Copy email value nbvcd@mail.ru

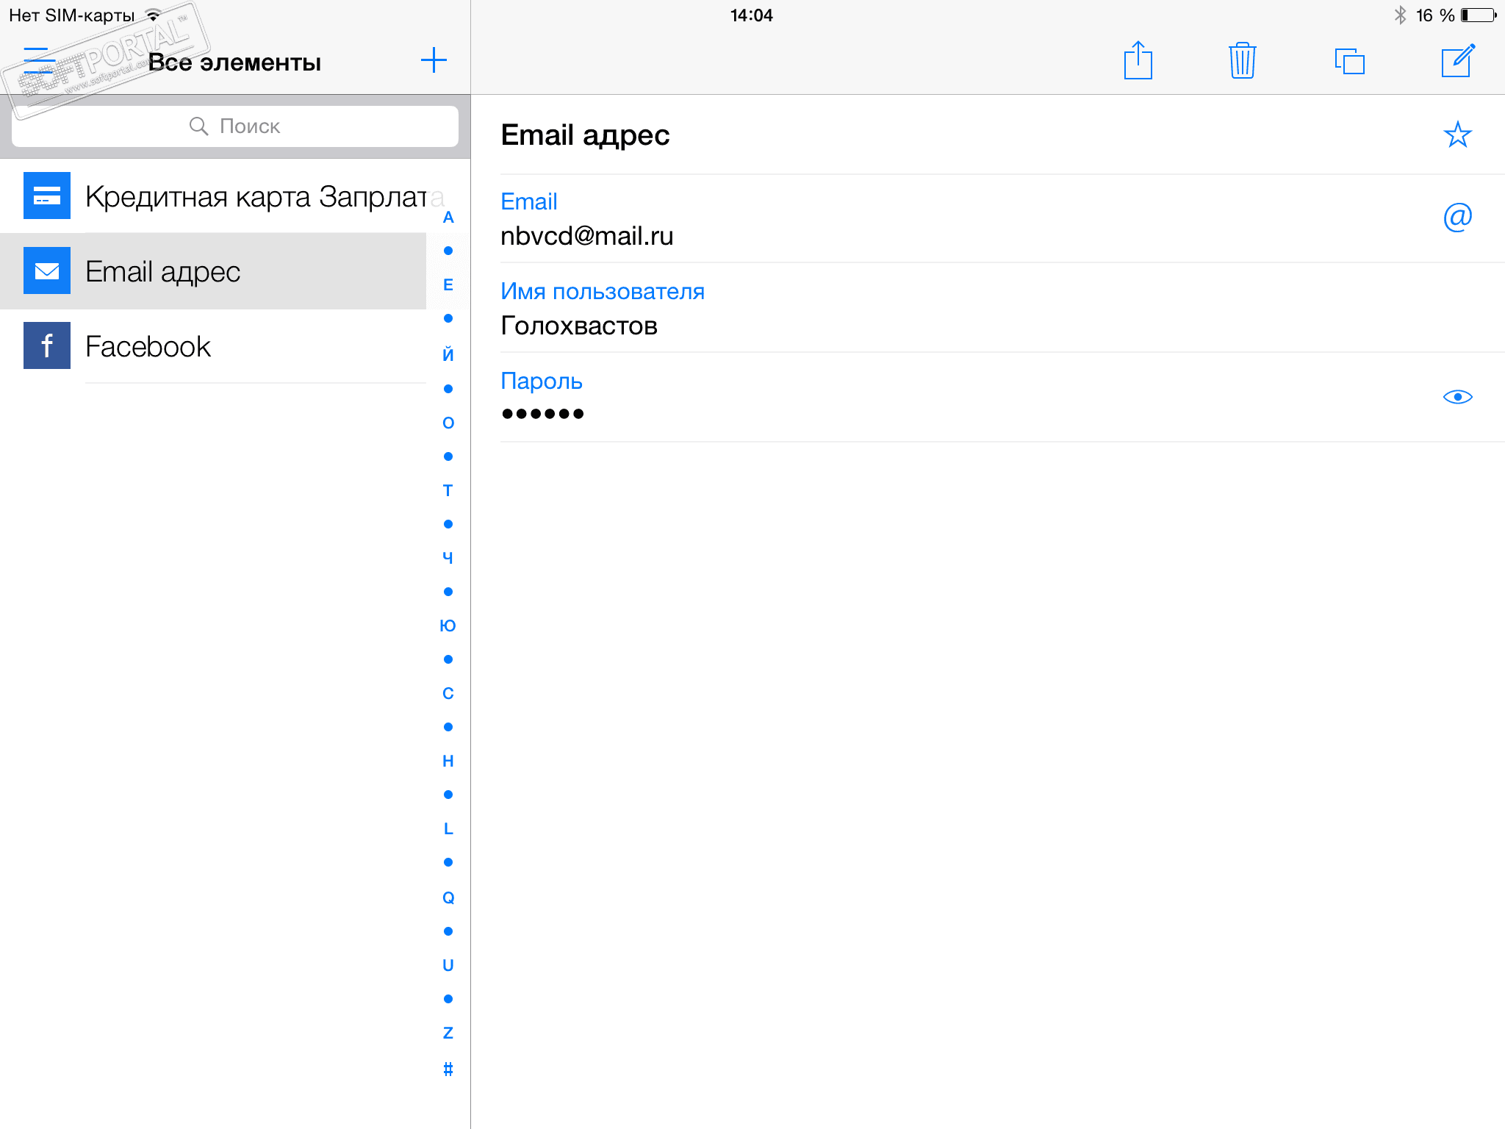tap(586, 236)
